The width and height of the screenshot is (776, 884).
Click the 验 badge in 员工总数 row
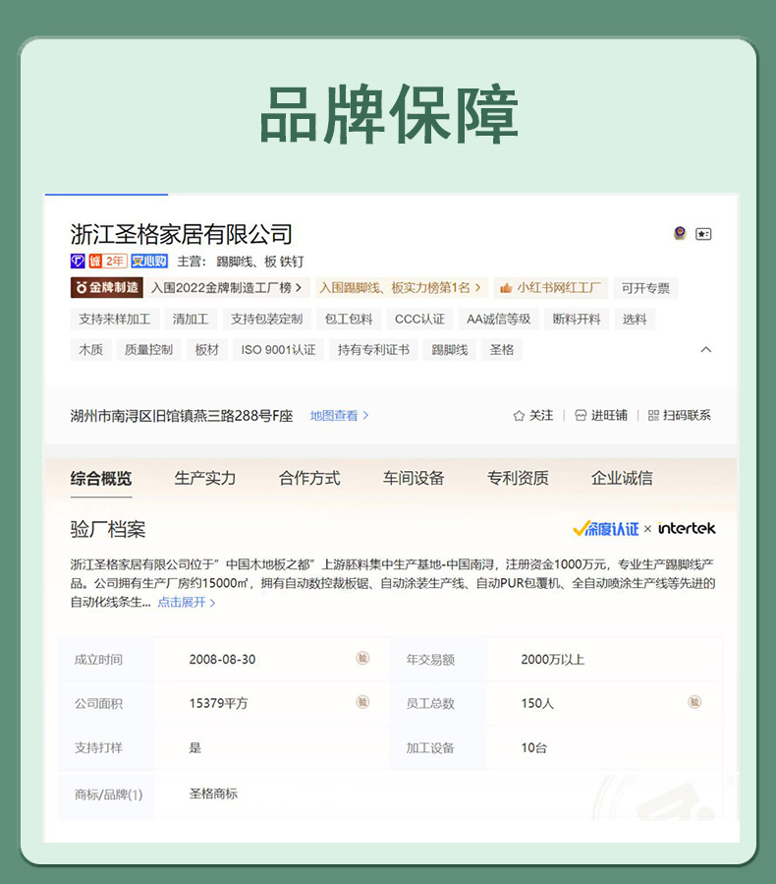[x=694, y=702]
